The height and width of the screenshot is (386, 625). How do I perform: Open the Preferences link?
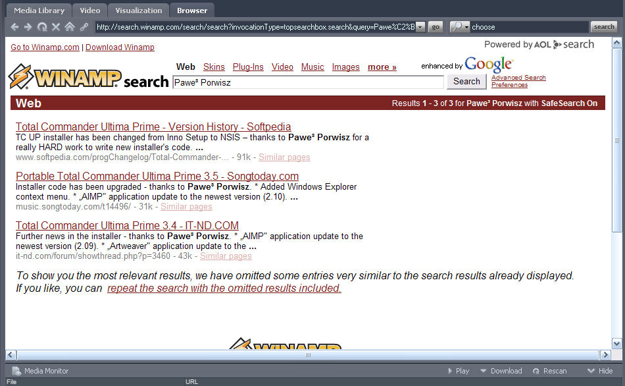pyautogui.click(x=509, y=85)
